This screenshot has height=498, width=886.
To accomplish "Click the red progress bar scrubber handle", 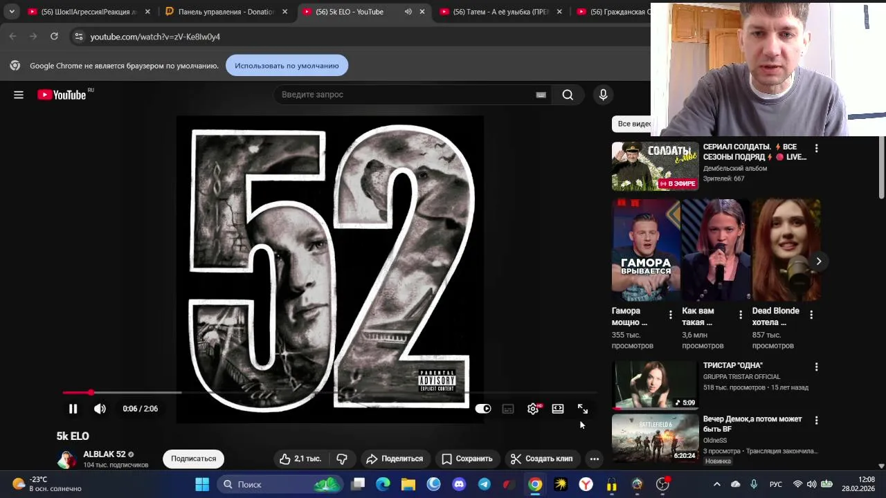I will pos(91,392).
